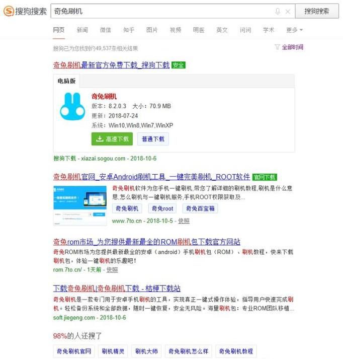This screenshot has width=343, height=359.
Task: Open the 全部时间 time filter
Action: (293, 47)
